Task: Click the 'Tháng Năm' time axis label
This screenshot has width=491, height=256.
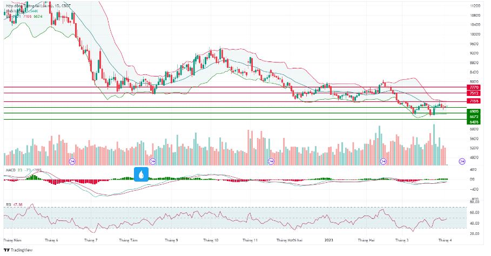Action: coord(12,240)
